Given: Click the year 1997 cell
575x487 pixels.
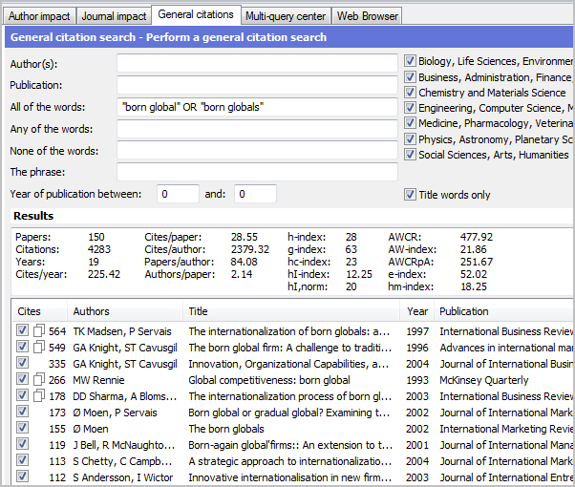Looking at the screenshot, I should (417, 331).
